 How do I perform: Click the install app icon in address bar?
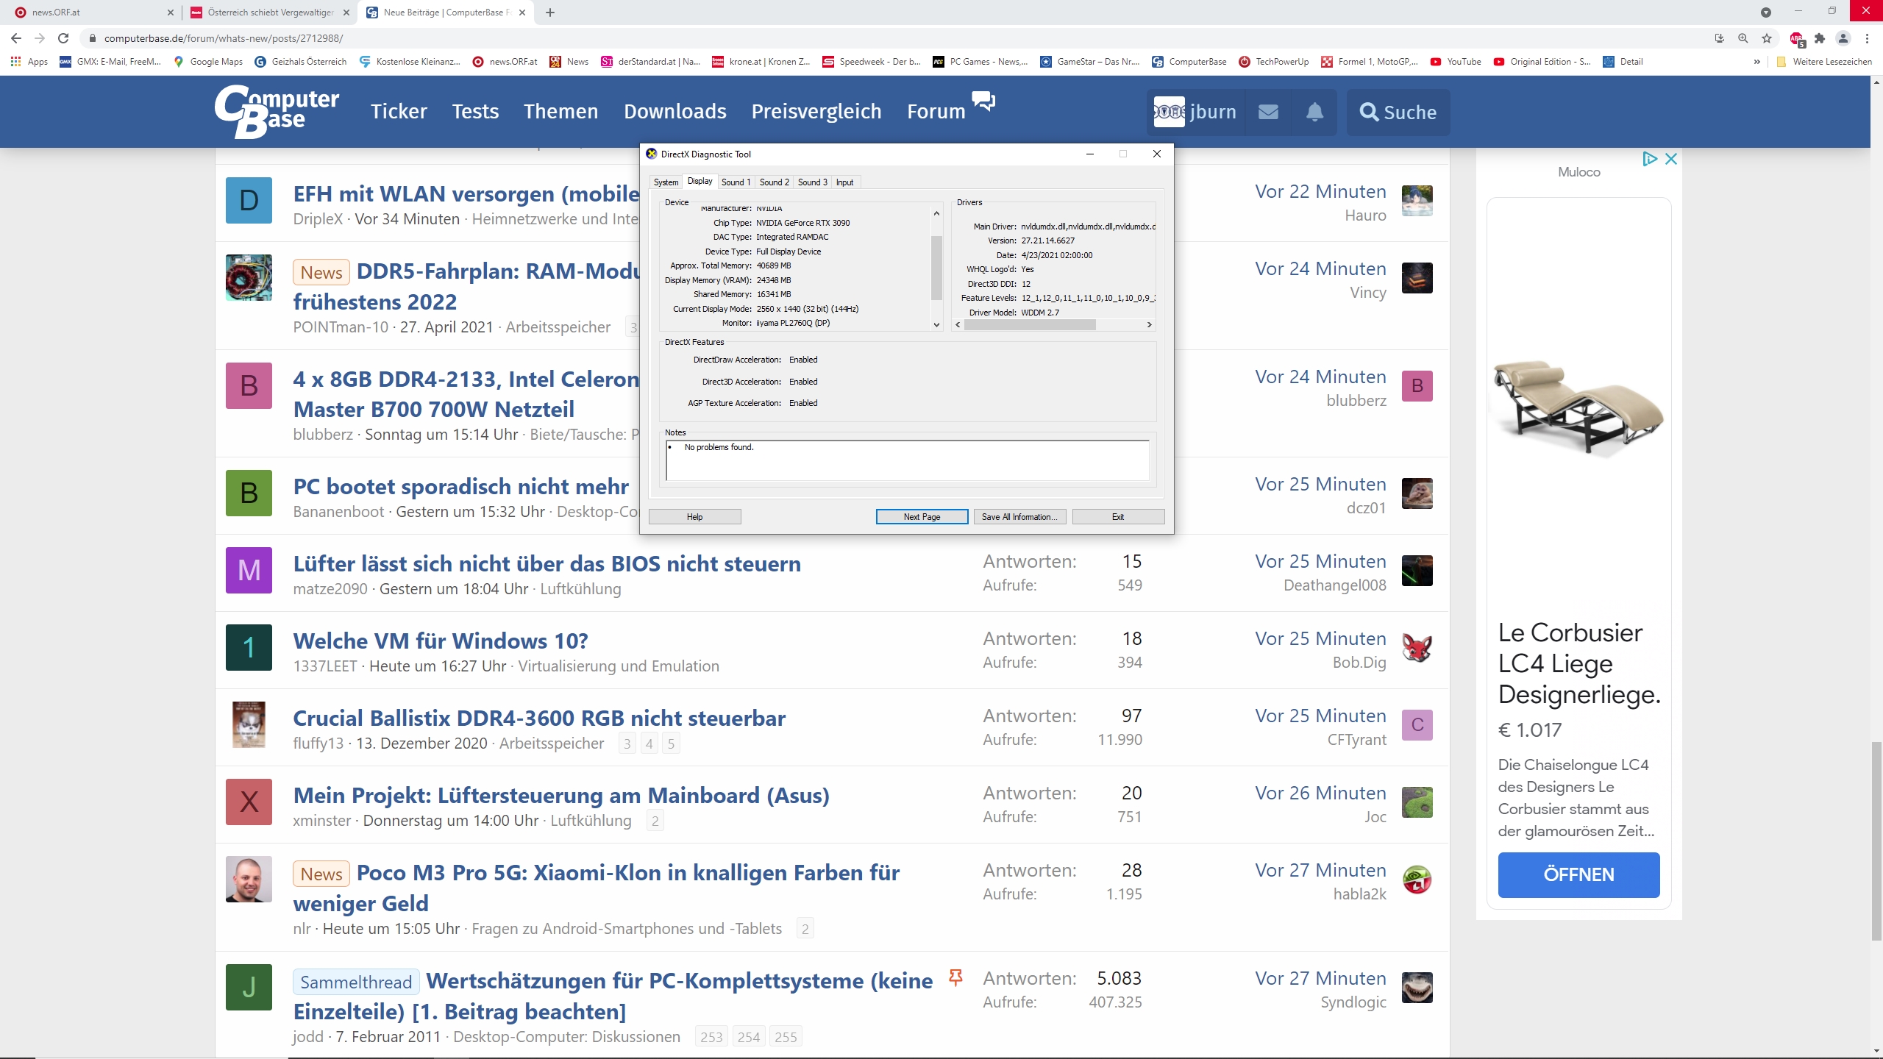pyautogui.click(x=1720, y=38)
